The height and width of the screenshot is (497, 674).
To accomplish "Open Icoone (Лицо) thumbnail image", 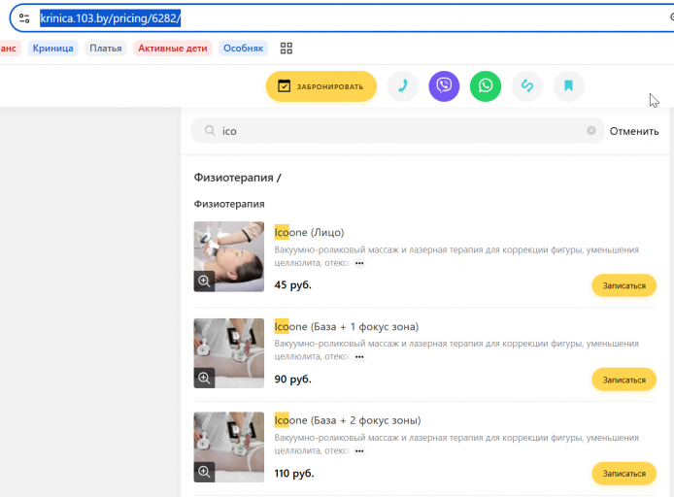I will pos(228,256).
